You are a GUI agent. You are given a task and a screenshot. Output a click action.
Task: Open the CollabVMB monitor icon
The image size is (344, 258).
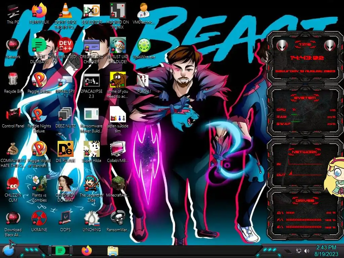pos(118,152)
